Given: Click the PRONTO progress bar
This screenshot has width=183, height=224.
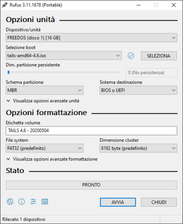Looking at the screenshot, I should tap(91, 185).
